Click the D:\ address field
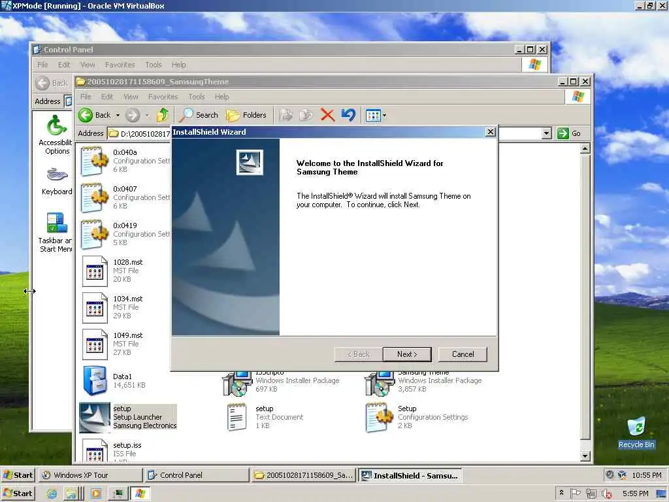 pyautogui.click(x=140, y=133)
